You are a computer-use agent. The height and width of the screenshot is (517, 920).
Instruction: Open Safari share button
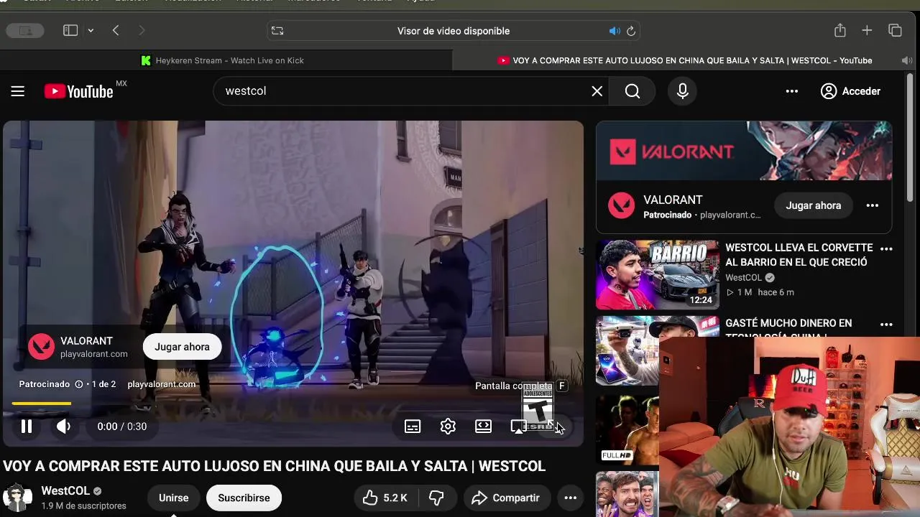[839, 31]
